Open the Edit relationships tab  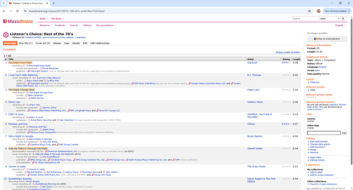click(x=100, y=43)
